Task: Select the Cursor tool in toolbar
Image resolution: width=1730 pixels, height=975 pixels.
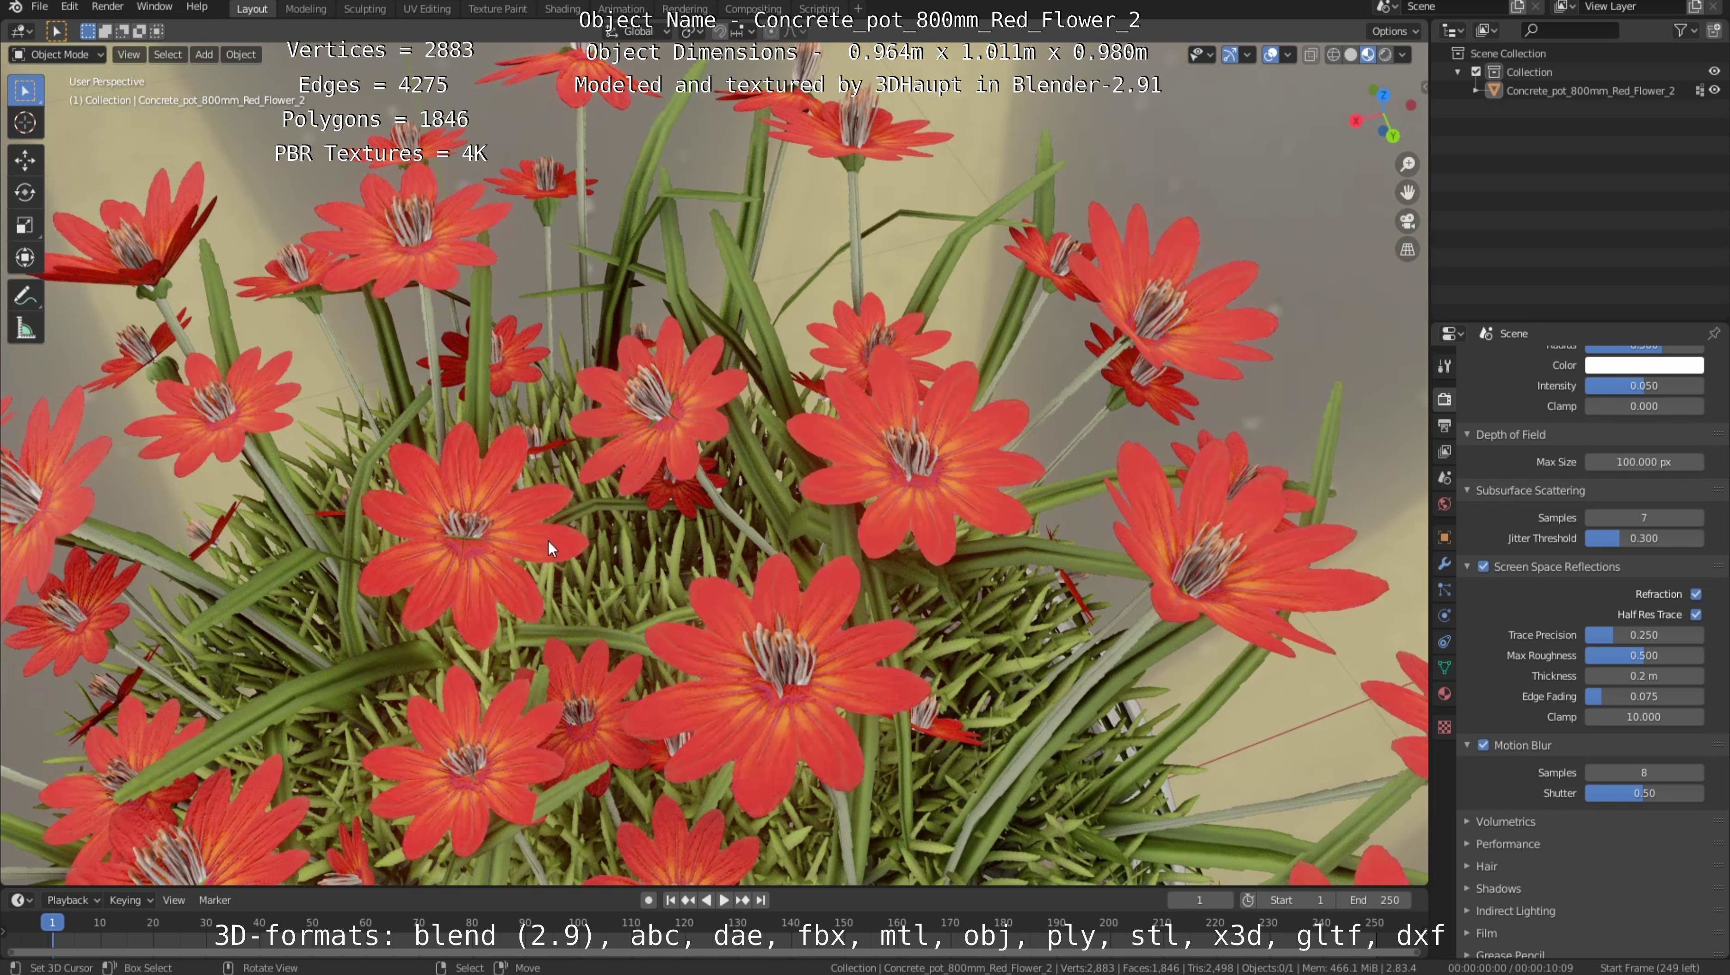Action: [25, 123]
